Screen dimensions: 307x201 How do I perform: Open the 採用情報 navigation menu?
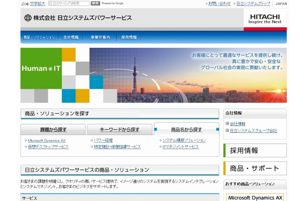[x=129, y=37]
